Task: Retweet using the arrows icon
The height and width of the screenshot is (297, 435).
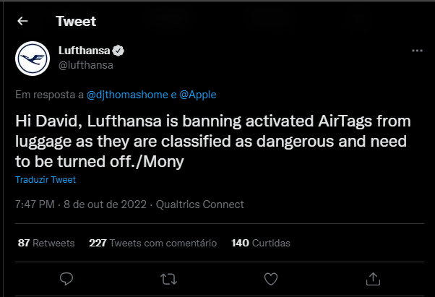Action: coord(168,279)
